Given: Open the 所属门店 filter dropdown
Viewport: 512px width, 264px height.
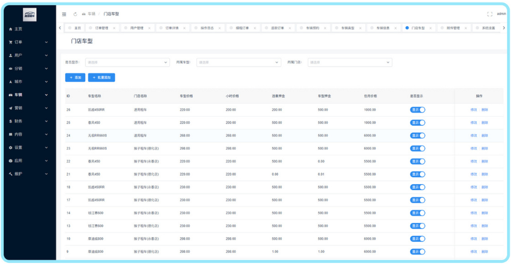Looking at the screenshot, I should (x=350, y=62).
